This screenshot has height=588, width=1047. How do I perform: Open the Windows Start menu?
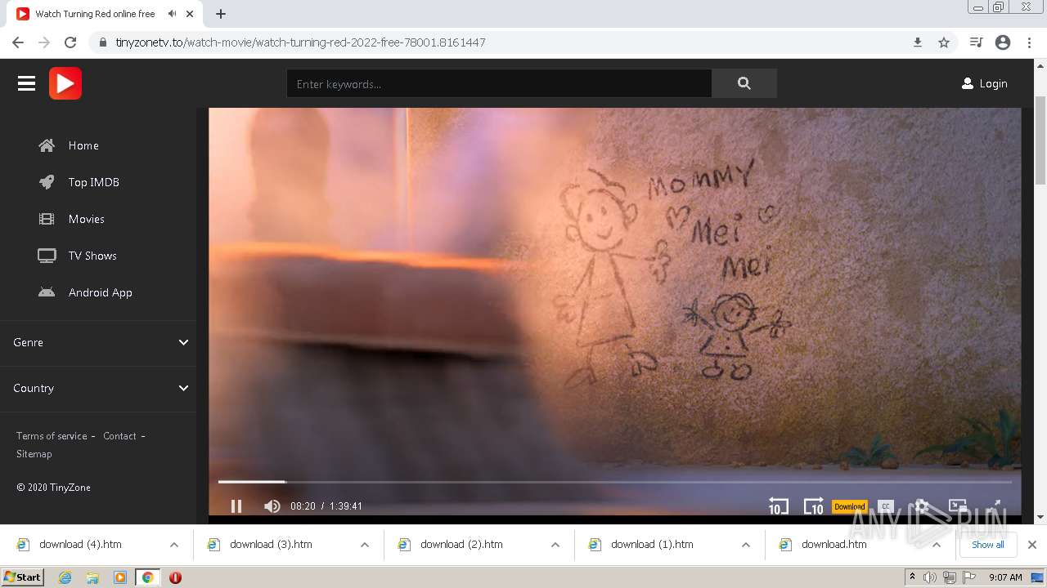pos(22,577)
